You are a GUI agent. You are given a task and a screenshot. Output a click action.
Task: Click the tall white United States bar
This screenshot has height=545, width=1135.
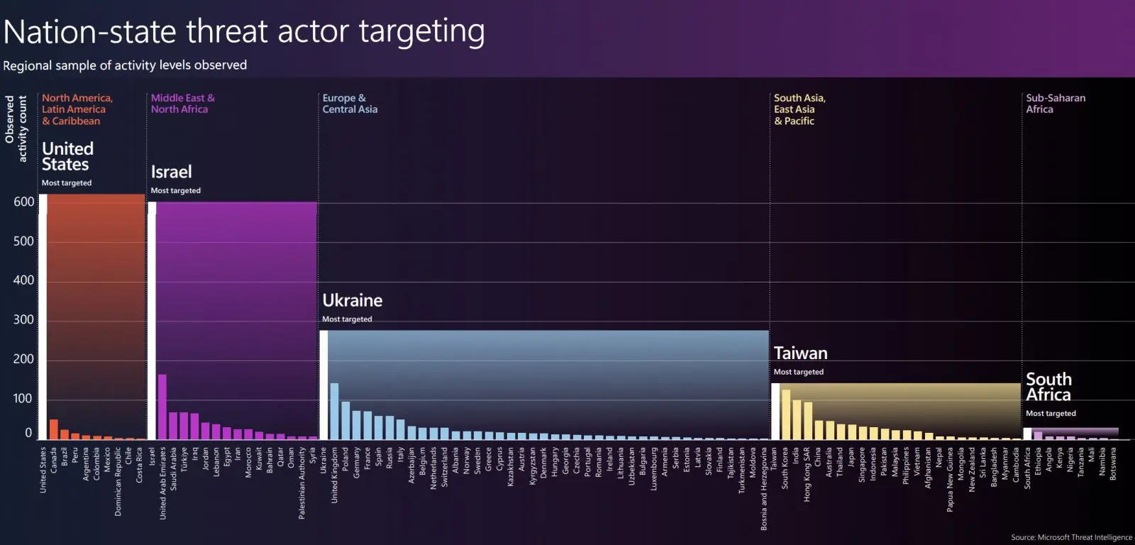43,316
